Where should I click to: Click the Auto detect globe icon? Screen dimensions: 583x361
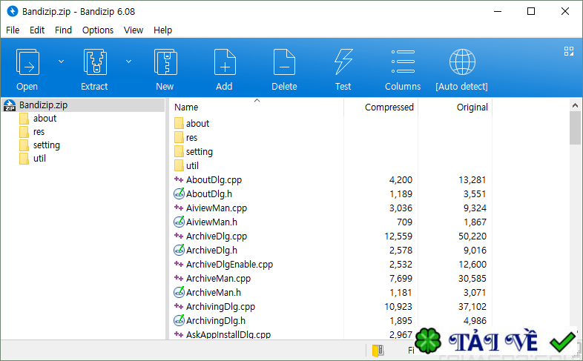pos(461,63)
